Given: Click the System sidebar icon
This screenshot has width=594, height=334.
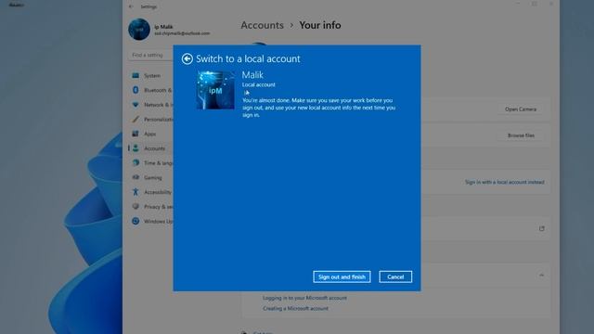Looking at the screenshot, I should [136, 76].
